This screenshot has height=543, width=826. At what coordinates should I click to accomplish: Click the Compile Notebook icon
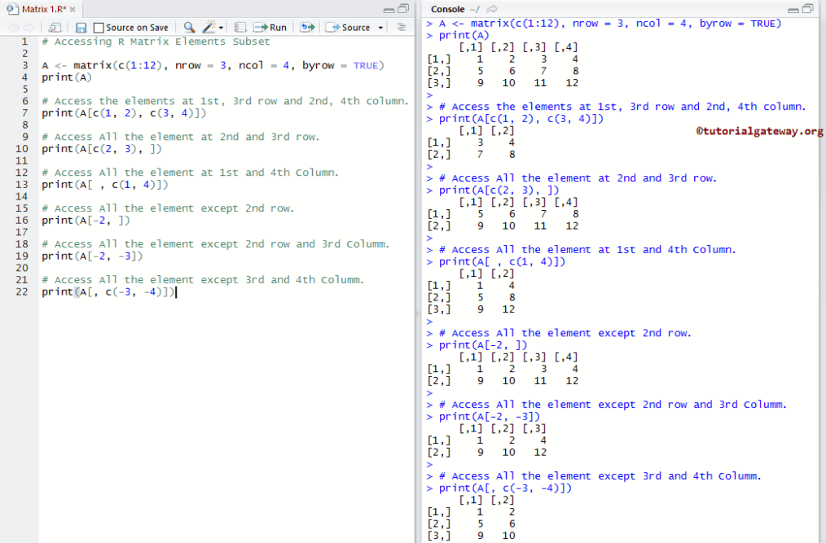click(x=239, y=27)
